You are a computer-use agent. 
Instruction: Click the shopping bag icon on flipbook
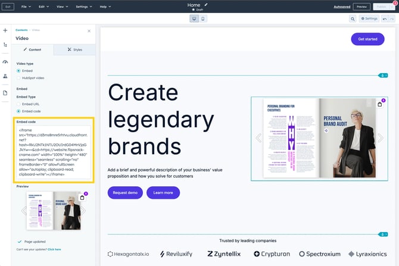pyautogui.click(x=380, y=104)
